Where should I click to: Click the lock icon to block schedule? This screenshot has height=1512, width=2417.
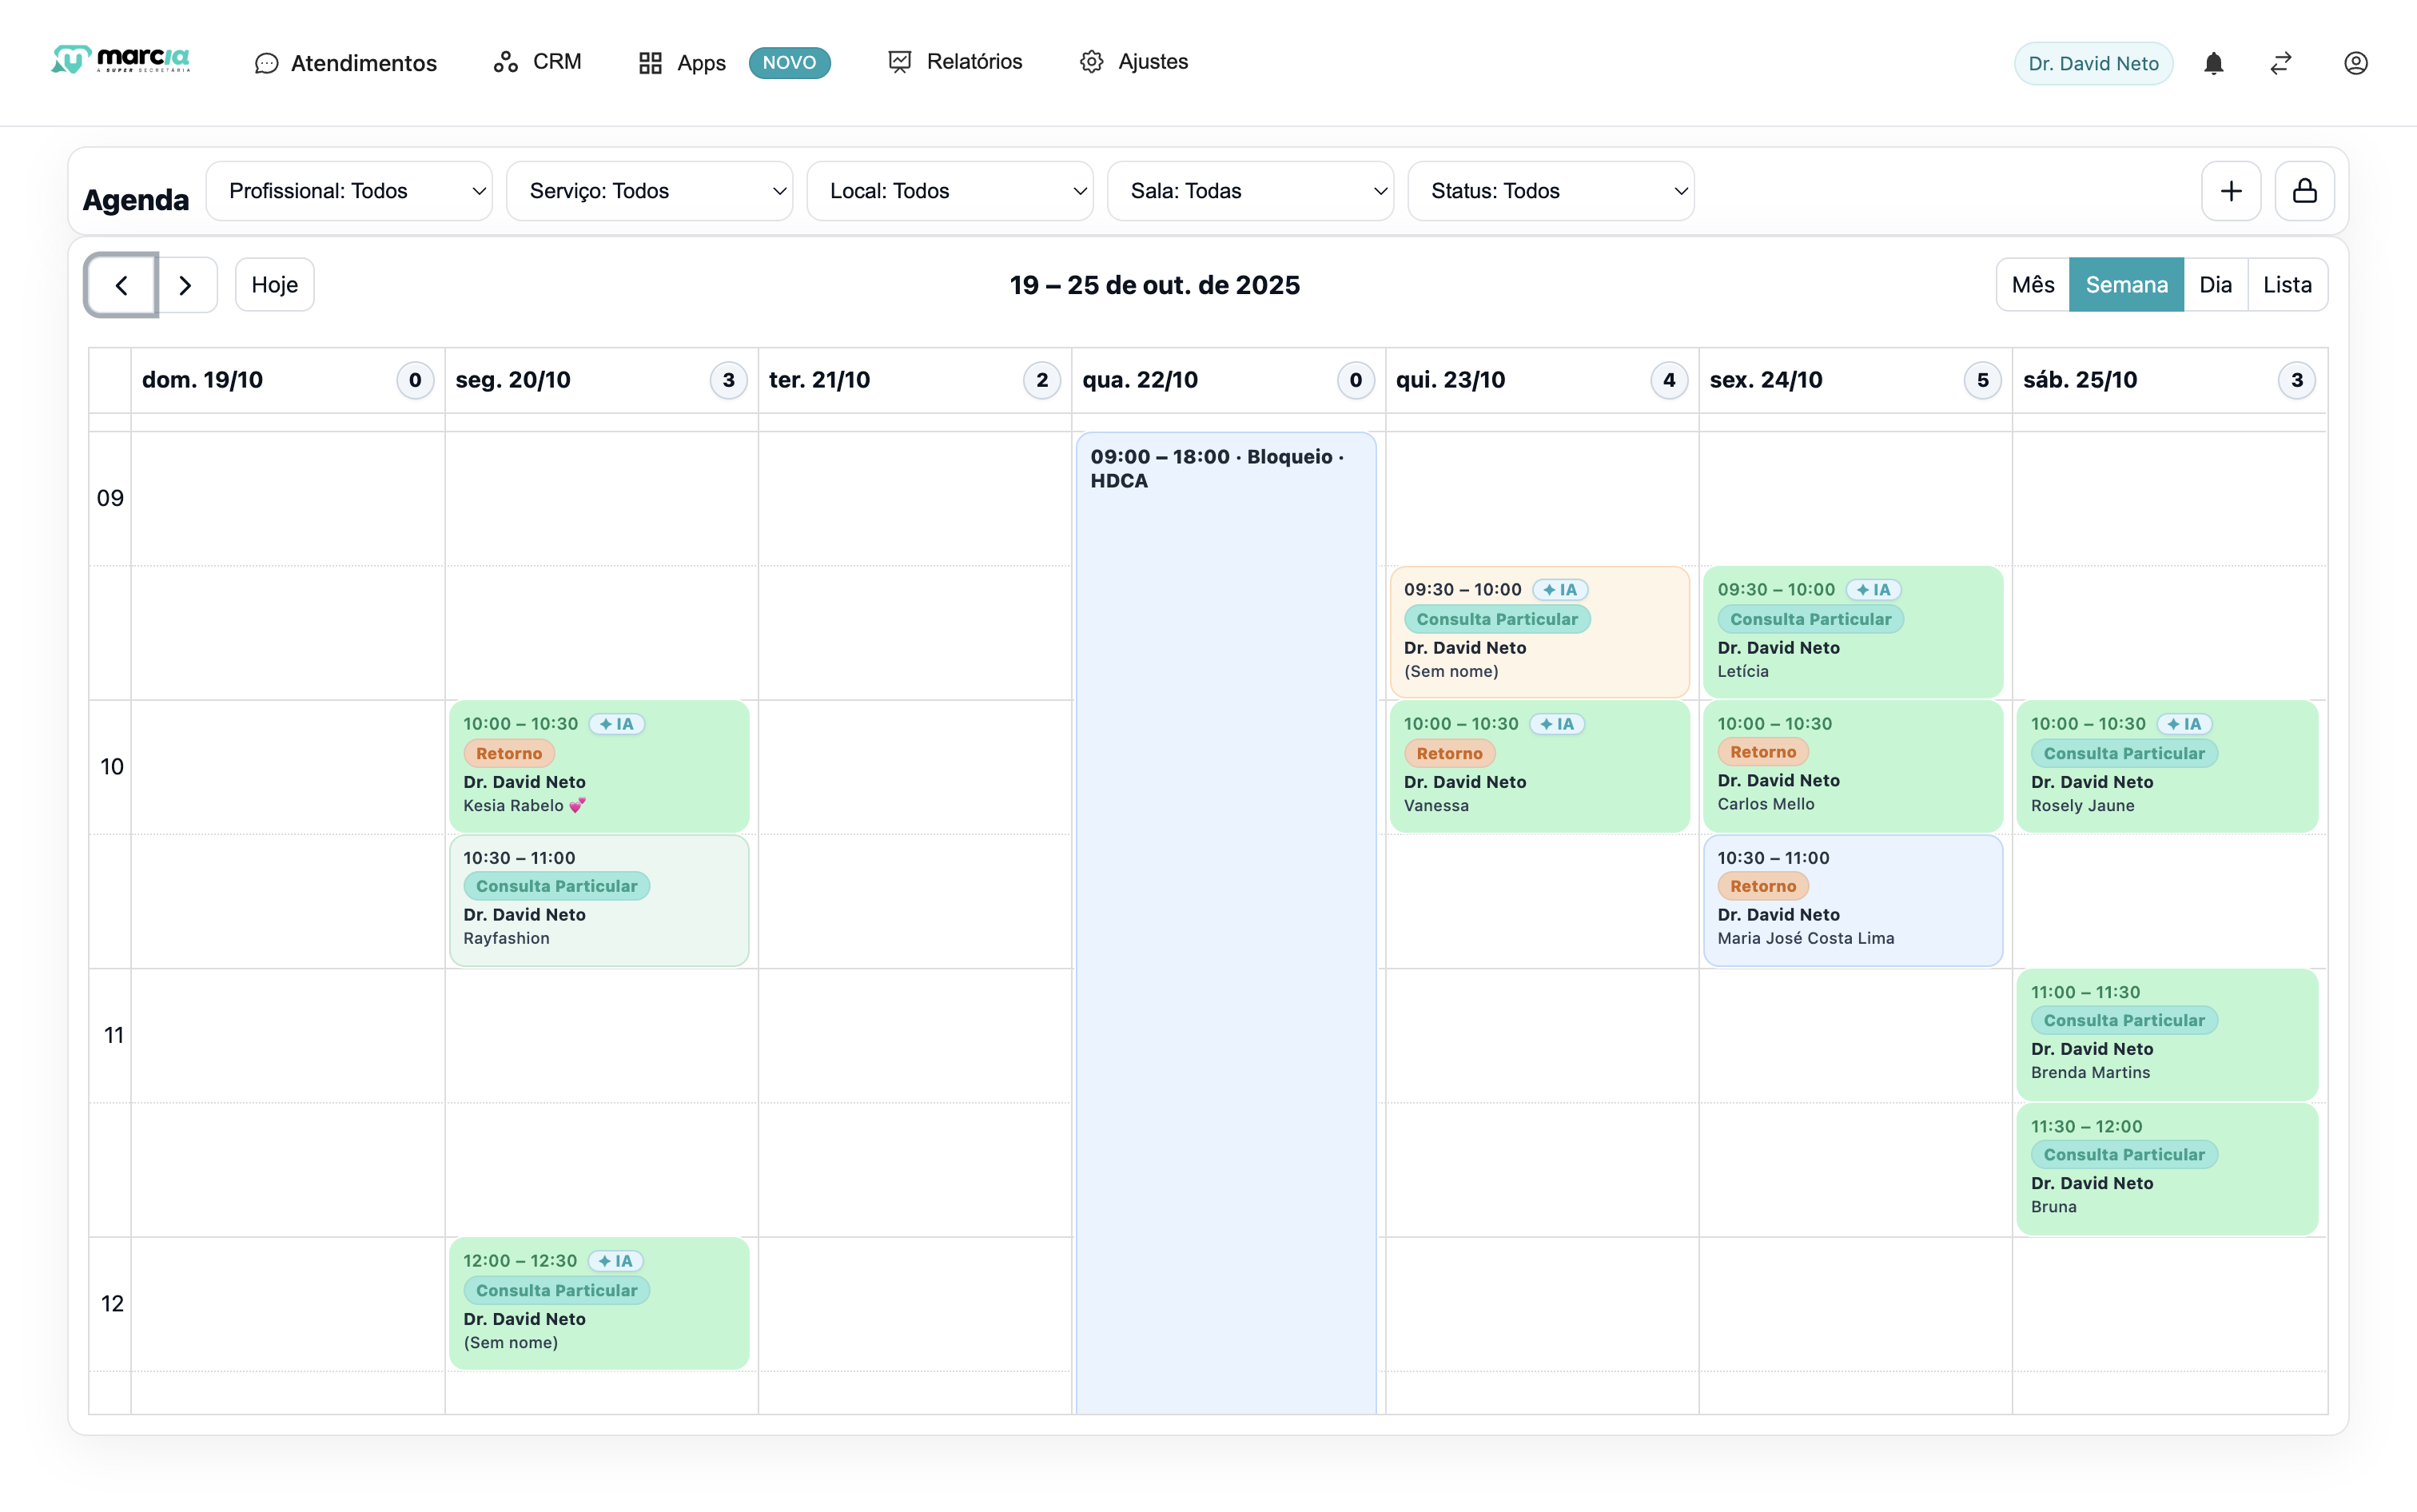(x=2304, y=191)
